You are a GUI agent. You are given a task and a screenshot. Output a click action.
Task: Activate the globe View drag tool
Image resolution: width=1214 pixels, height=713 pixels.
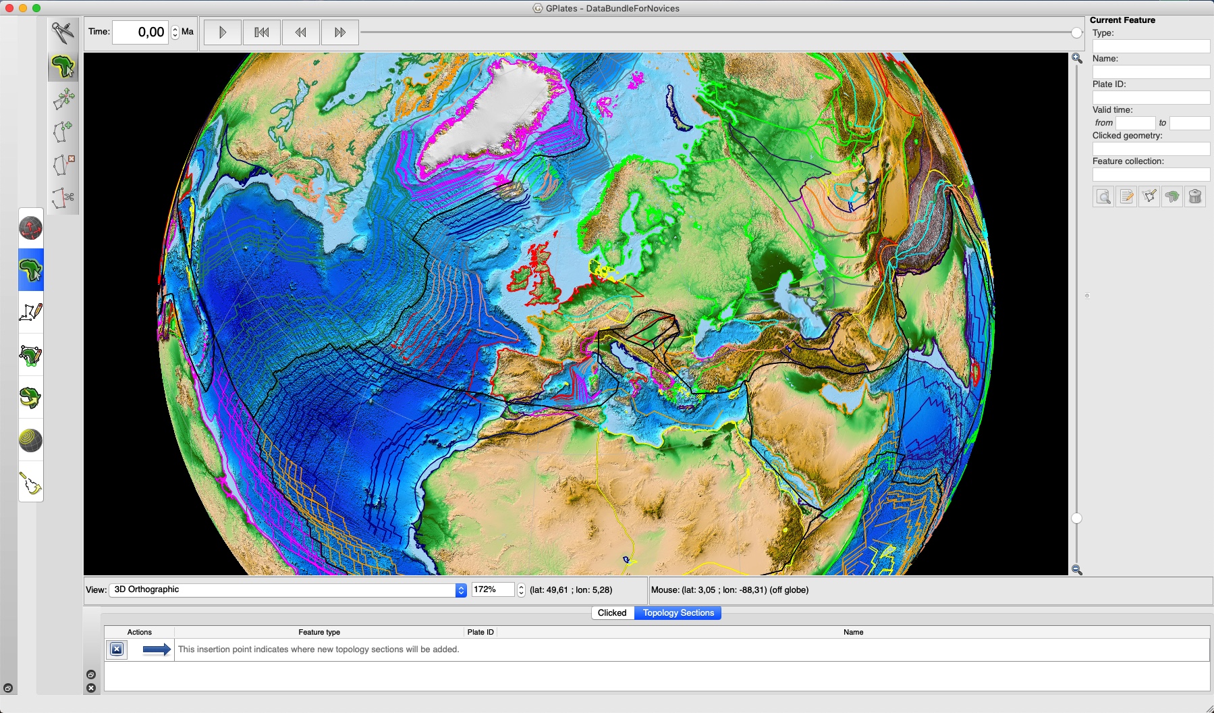(31, 228)
